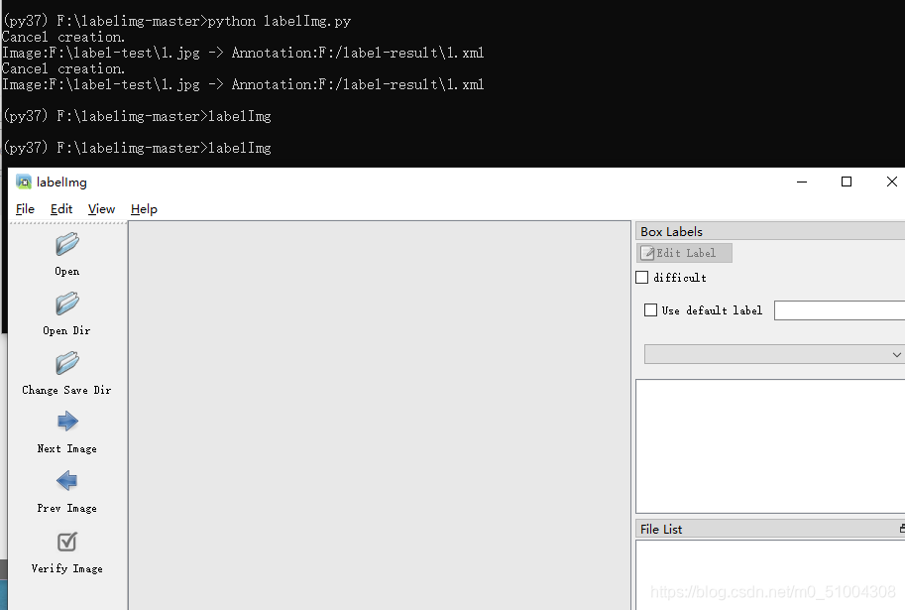
Task: Open the View menu
Action: pos(101,209)
